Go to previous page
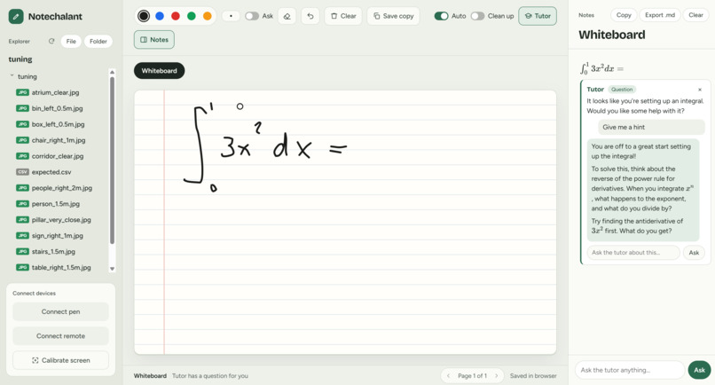 point(448,376)
